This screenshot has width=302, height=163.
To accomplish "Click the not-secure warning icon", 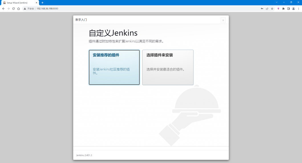I will tap(25, 9).
